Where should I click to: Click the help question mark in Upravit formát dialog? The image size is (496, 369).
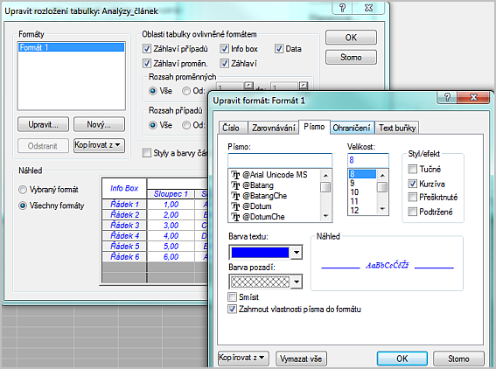point(447,97)
